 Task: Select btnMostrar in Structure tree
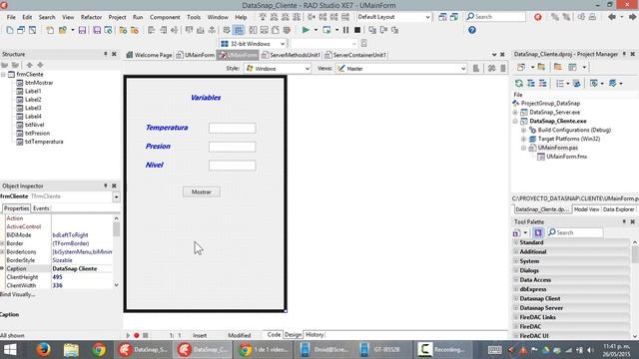point(39,83)
